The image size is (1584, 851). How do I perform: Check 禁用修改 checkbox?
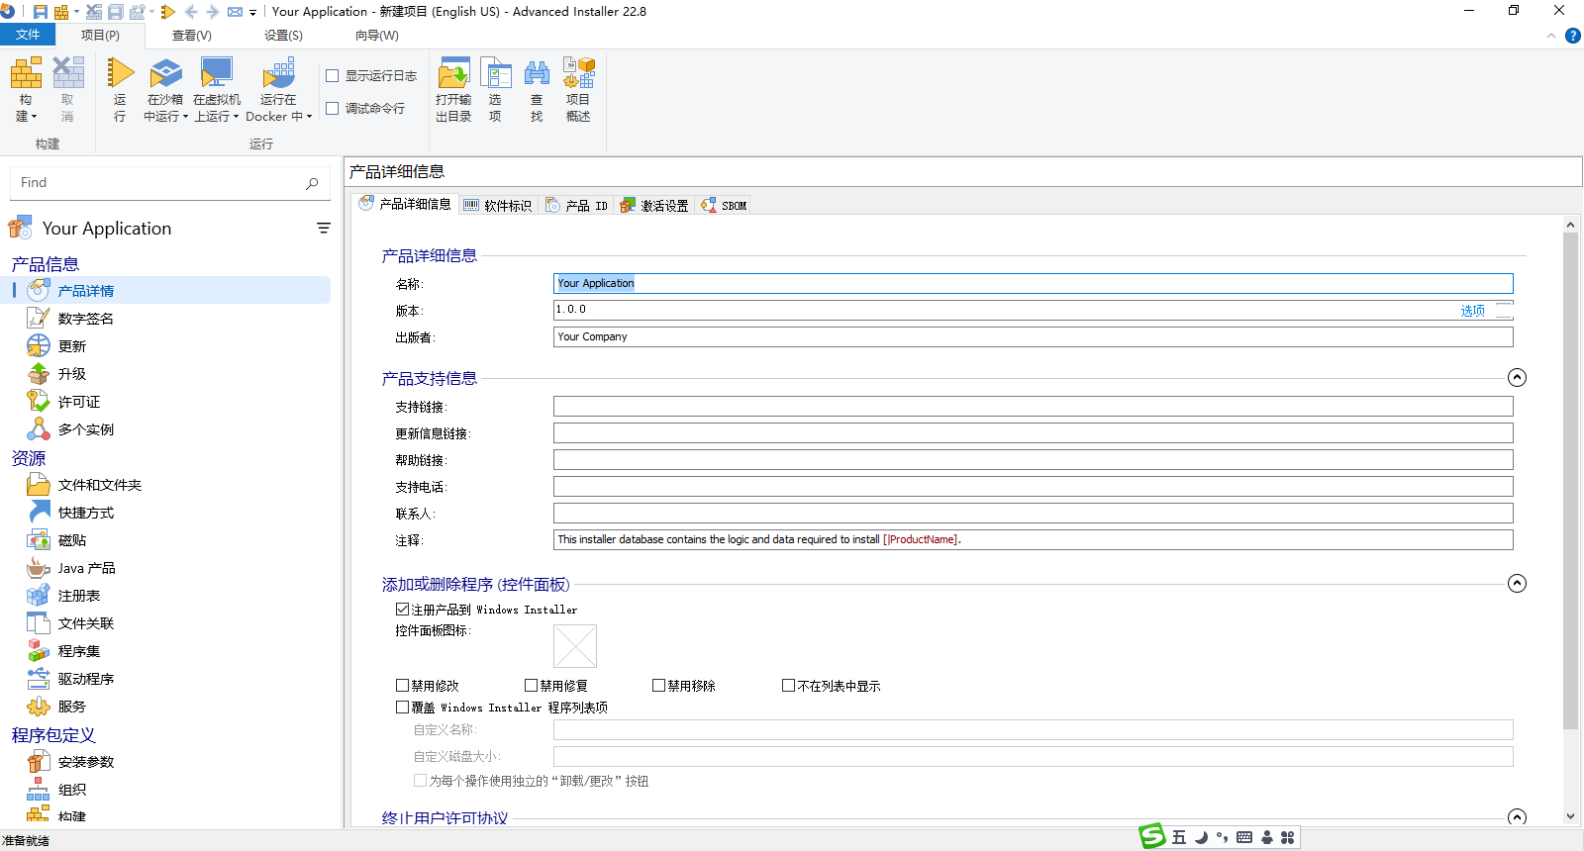pyautogui.click(x=402, y=685)
